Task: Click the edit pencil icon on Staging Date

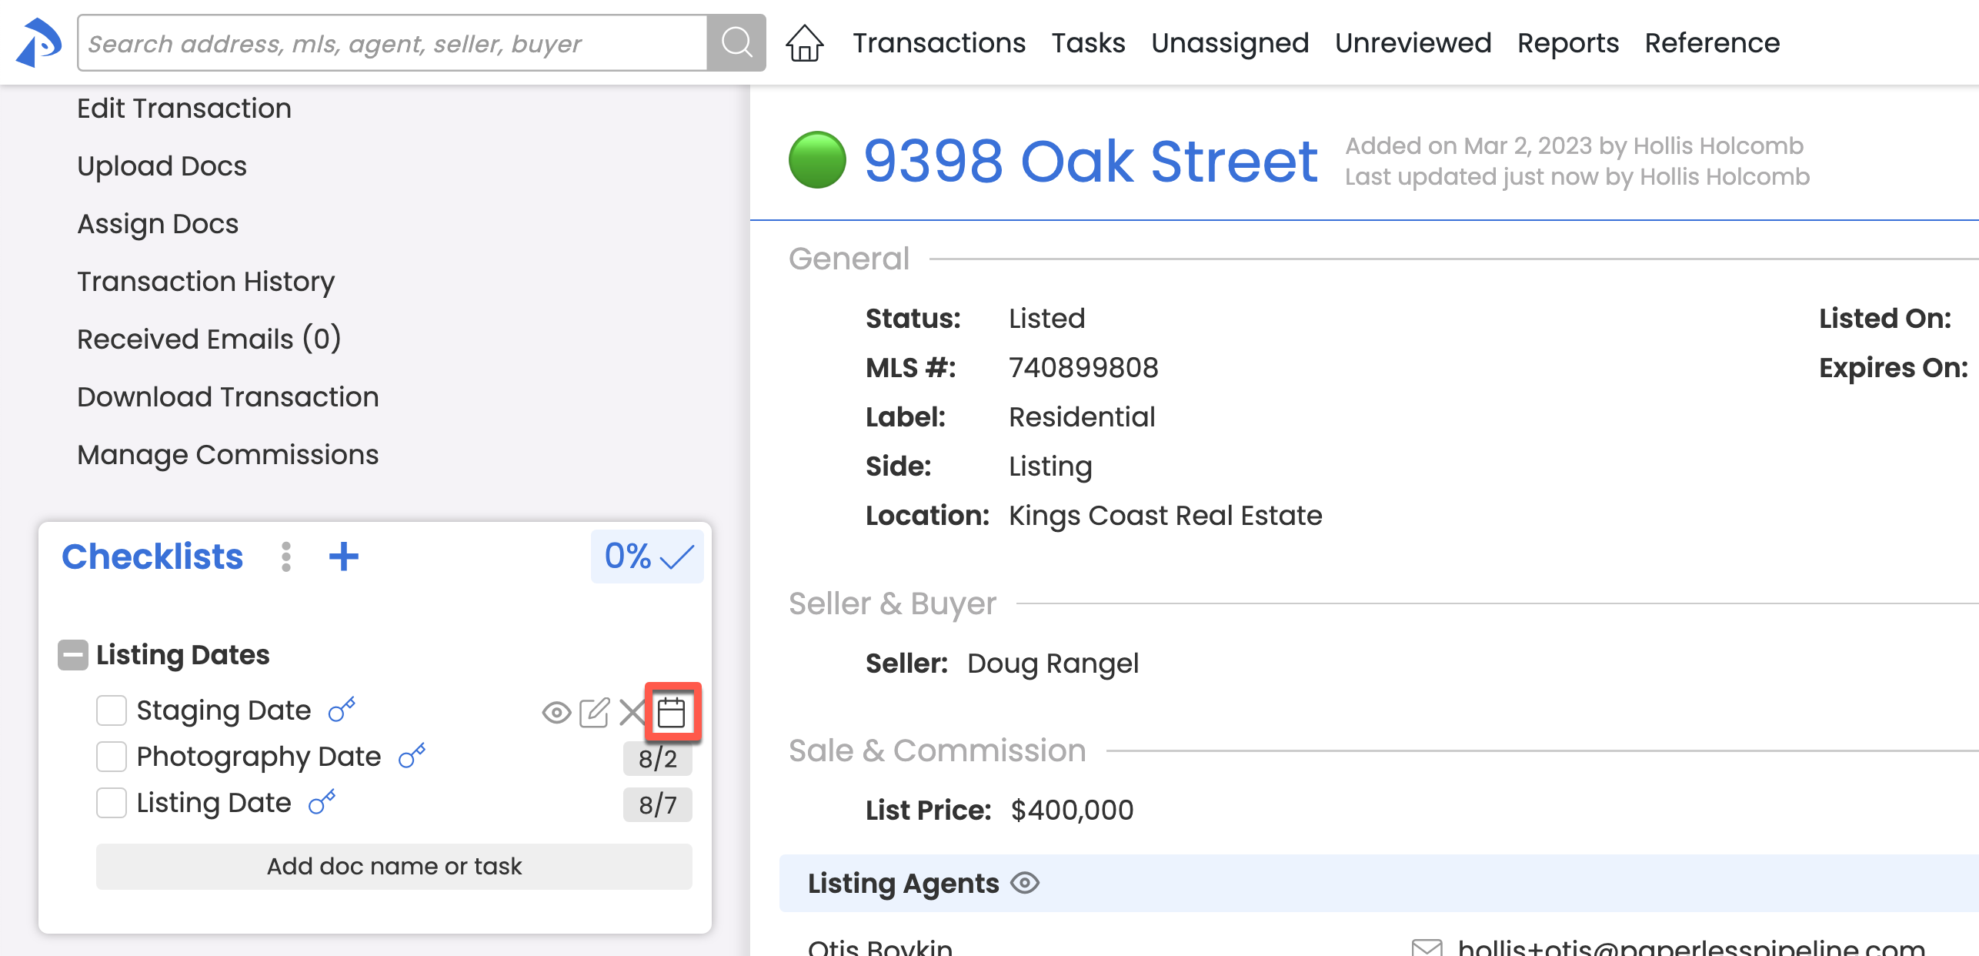Action: [594, 712]
